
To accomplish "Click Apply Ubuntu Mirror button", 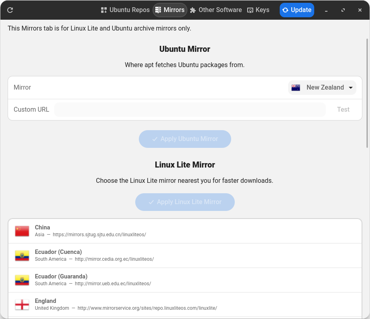I will pos(185,139).
